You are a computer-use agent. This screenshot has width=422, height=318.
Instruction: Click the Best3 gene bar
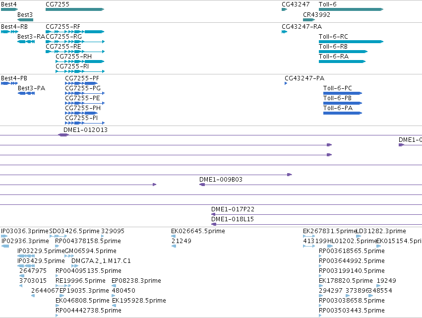[25, 20]
